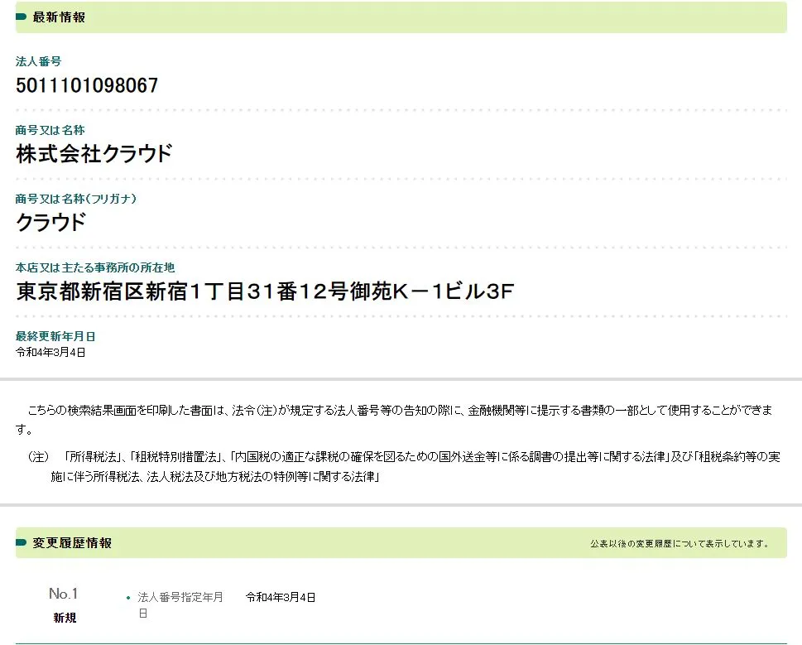Click the 公表以後の変更履歴 notice text
This screenshot has width=802, height=645.
pyautogui.click(x=680, y=544)
